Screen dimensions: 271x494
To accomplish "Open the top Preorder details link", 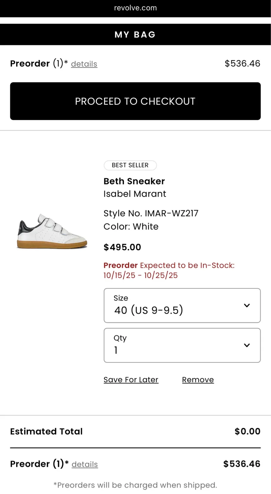I will (x=84, y=64).
